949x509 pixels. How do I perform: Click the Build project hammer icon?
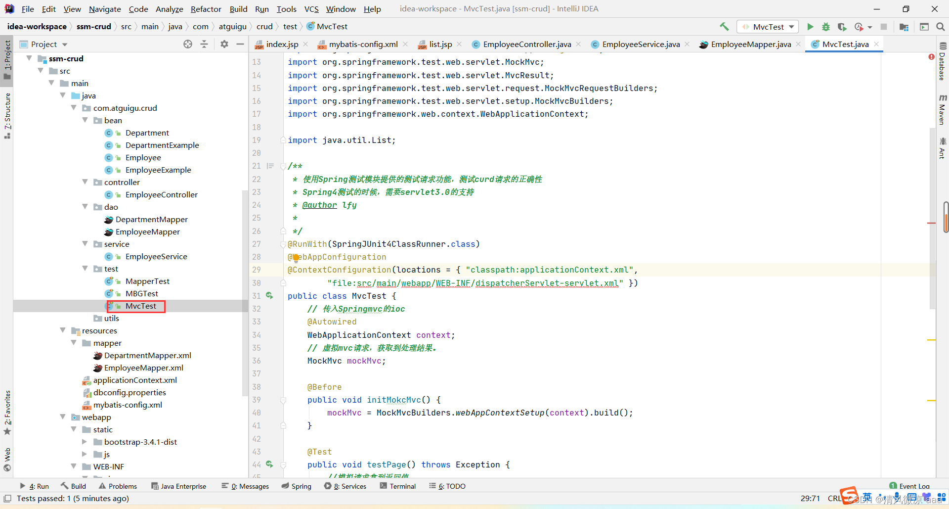tap(724, 27)
